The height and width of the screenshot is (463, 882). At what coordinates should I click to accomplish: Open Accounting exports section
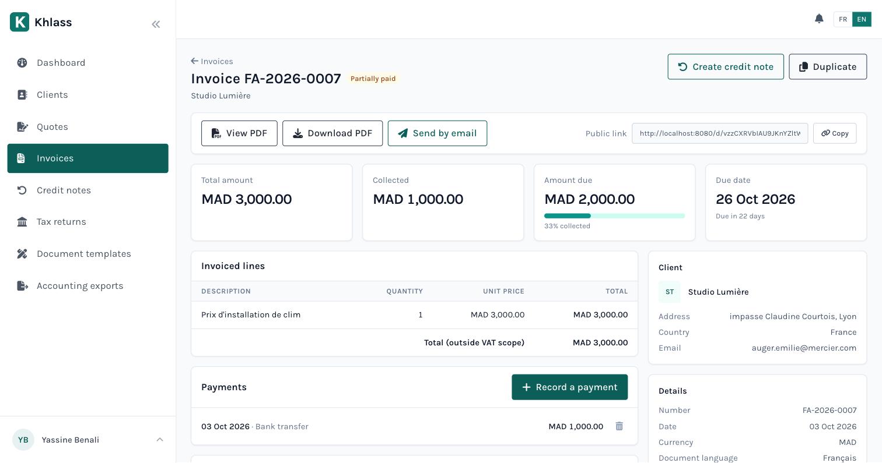point(87,286)
